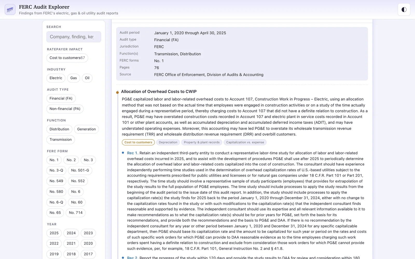Click the orange Cost to customers tag
Screen dimensions: 415x259
click(x=138, y=142)
